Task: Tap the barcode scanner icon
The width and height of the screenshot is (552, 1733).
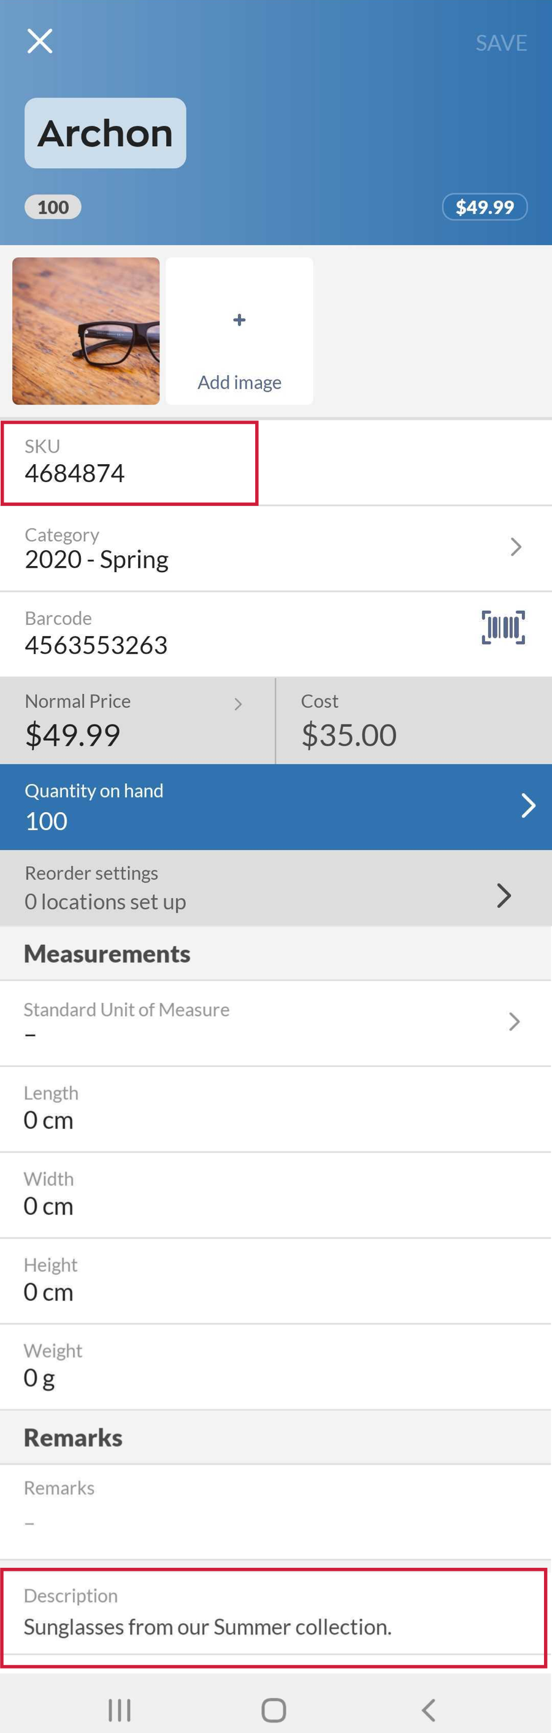Action: tap(502, 626)
